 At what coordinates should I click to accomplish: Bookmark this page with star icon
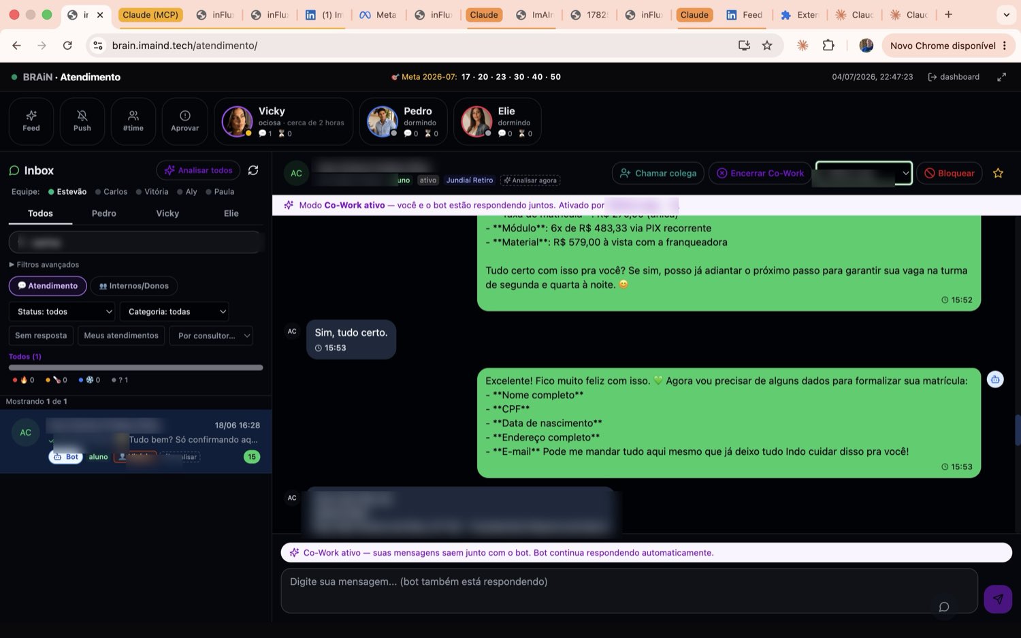(767, 46)
